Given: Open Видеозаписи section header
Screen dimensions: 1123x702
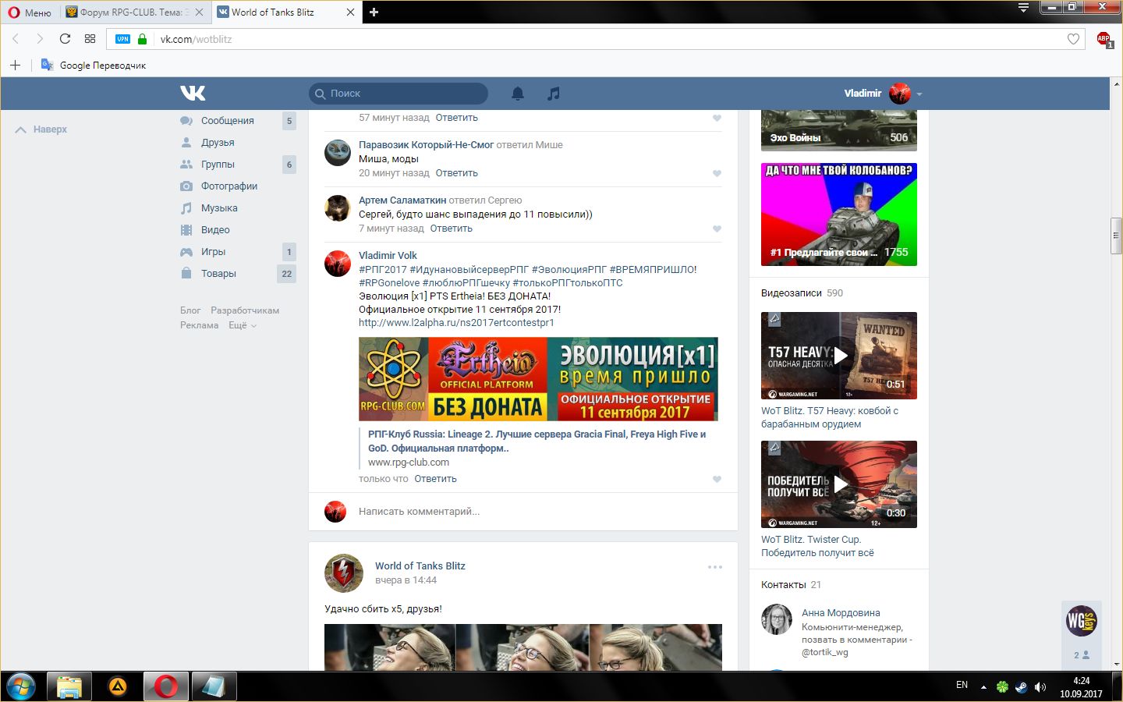Looking at the screenshot, I should [x=792, y=293].
